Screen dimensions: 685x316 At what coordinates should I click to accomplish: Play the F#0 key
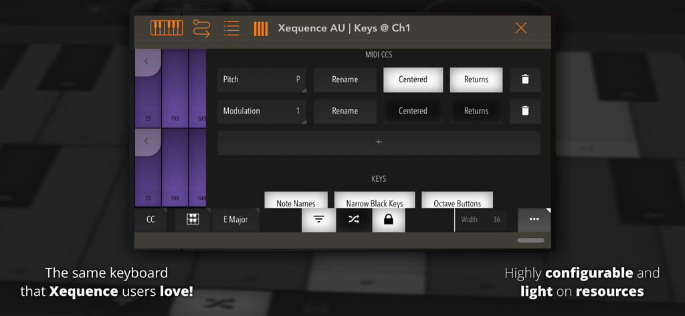(x=175, y=168)
